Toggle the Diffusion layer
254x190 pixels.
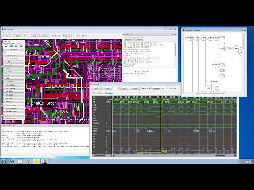point(14,62)
